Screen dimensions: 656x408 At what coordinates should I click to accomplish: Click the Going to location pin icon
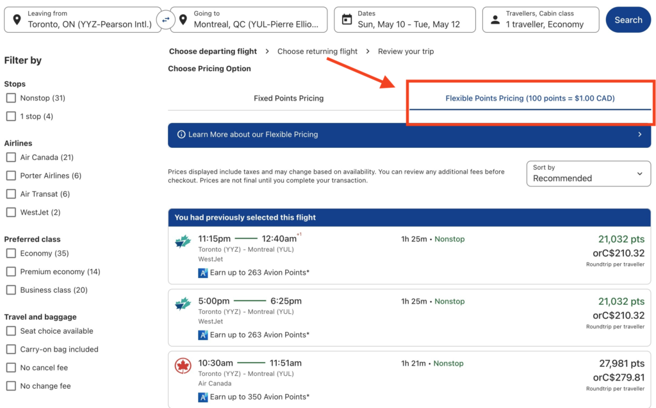184,19
